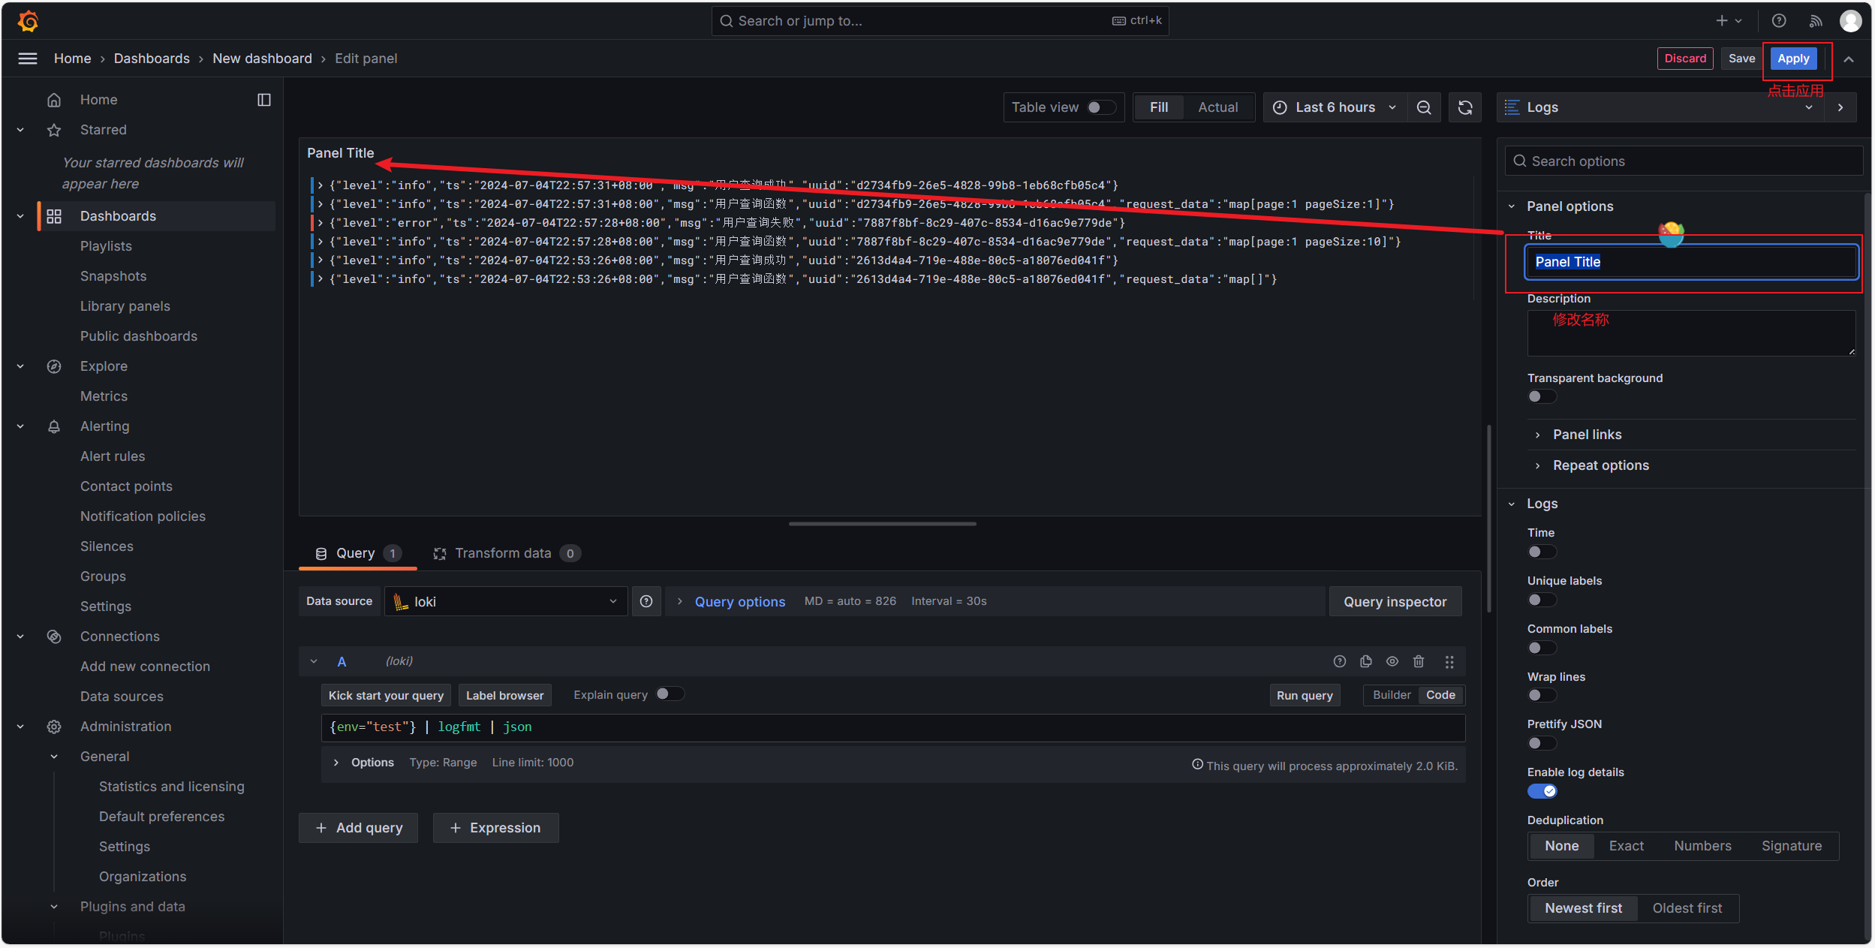Click the plus add-new icon in header
Image resolution: width=1875 pixels, height=948 pixels.
pyautogui.click(x=1728, y=21)
